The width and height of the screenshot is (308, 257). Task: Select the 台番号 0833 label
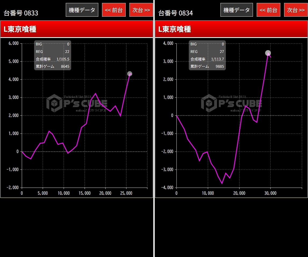point(21,13)
